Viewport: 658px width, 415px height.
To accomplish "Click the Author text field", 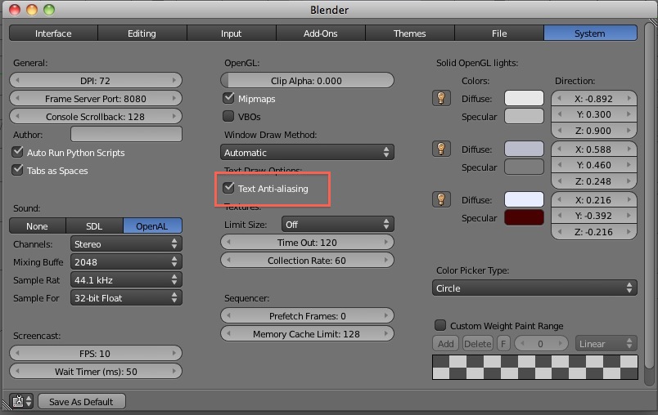I will coord(126,134).
